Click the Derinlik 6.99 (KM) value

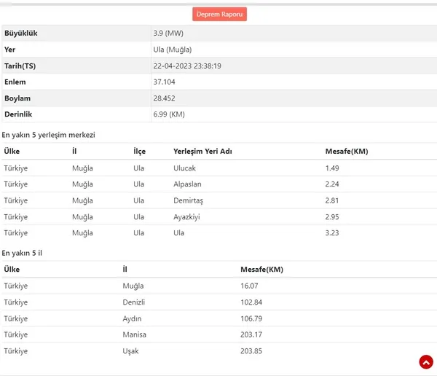tap(169, 114)
